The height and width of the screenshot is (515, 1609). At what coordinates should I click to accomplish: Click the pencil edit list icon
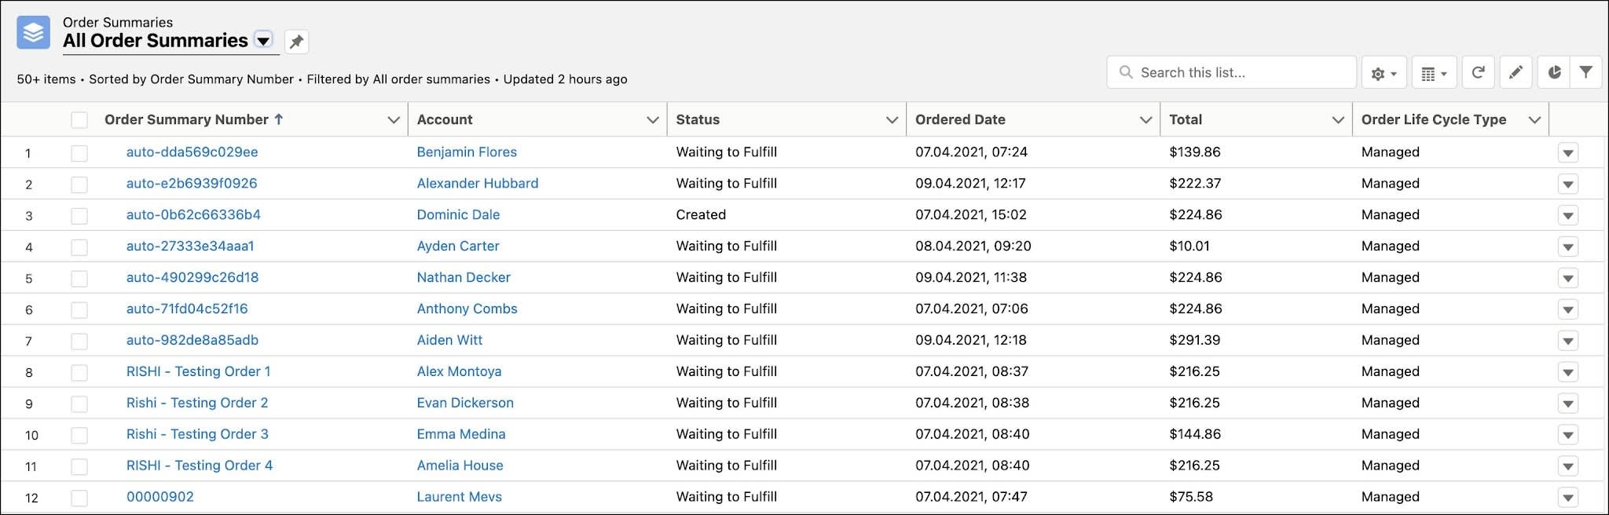tap(1516, 72)
